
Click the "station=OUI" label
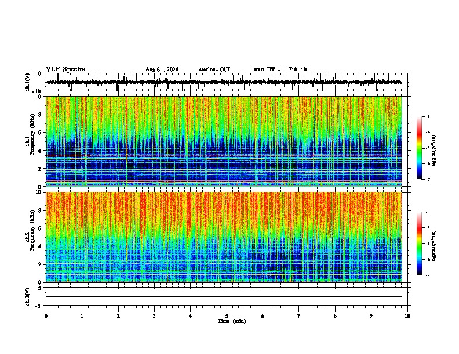(x=214, y=69)
